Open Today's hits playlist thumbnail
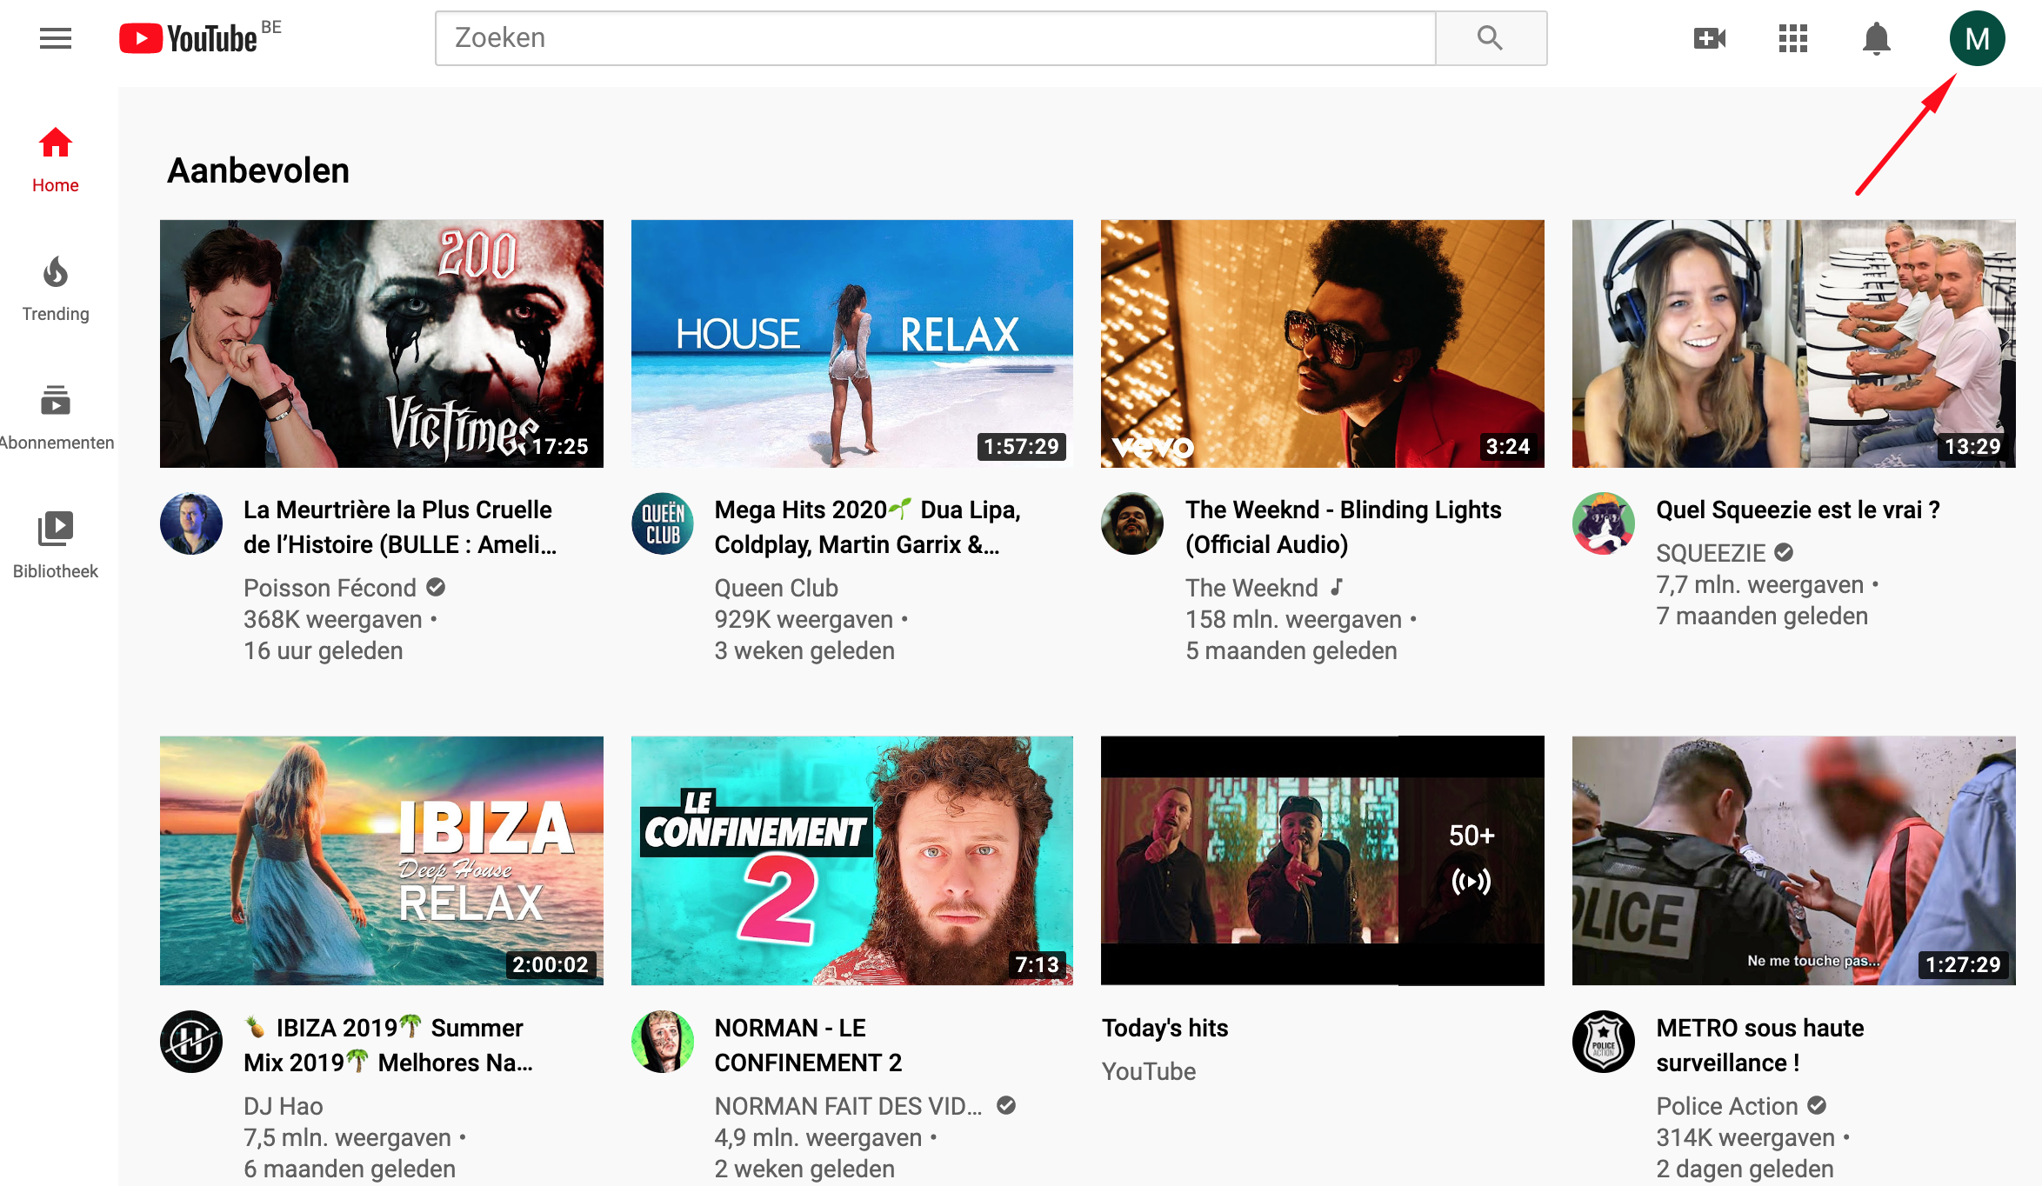The width and height of the screenshot is (2042, 1186). click(x=1323, y=861)
